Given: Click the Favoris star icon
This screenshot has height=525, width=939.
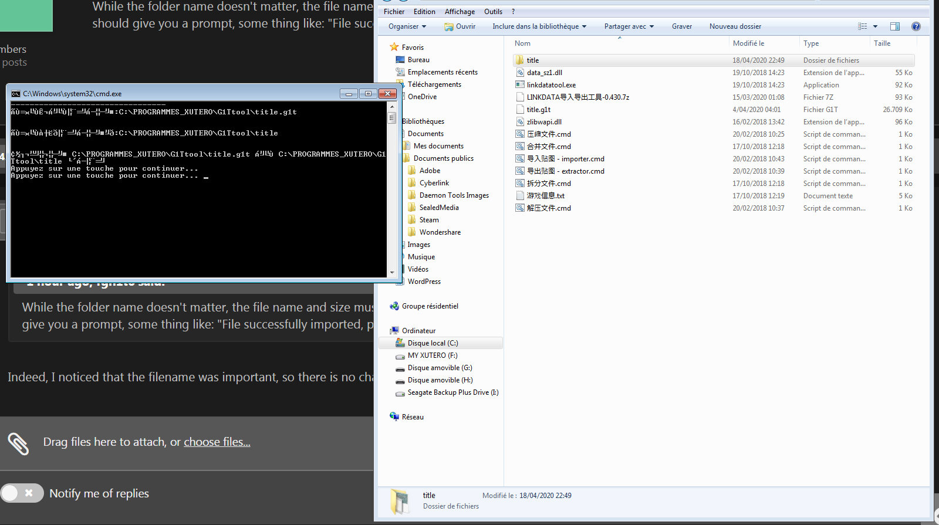Looking at the screenshot, I should tap(394, 47).
